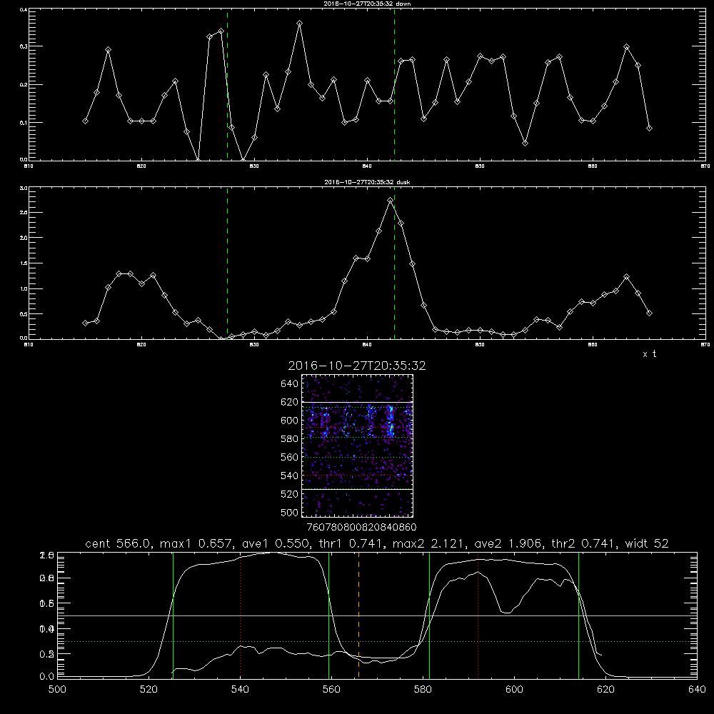Click the 580 label on the bottom plot x-axis
The image size is (714, 714).
pos(423,690)
